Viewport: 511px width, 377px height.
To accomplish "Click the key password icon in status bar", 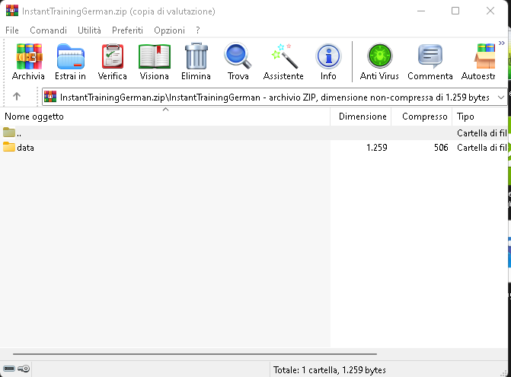I will click(24, 369).
